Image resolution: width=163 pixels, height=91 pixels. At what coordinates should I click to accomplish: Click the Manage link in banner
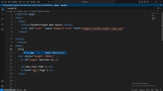(x=57, y=5)
